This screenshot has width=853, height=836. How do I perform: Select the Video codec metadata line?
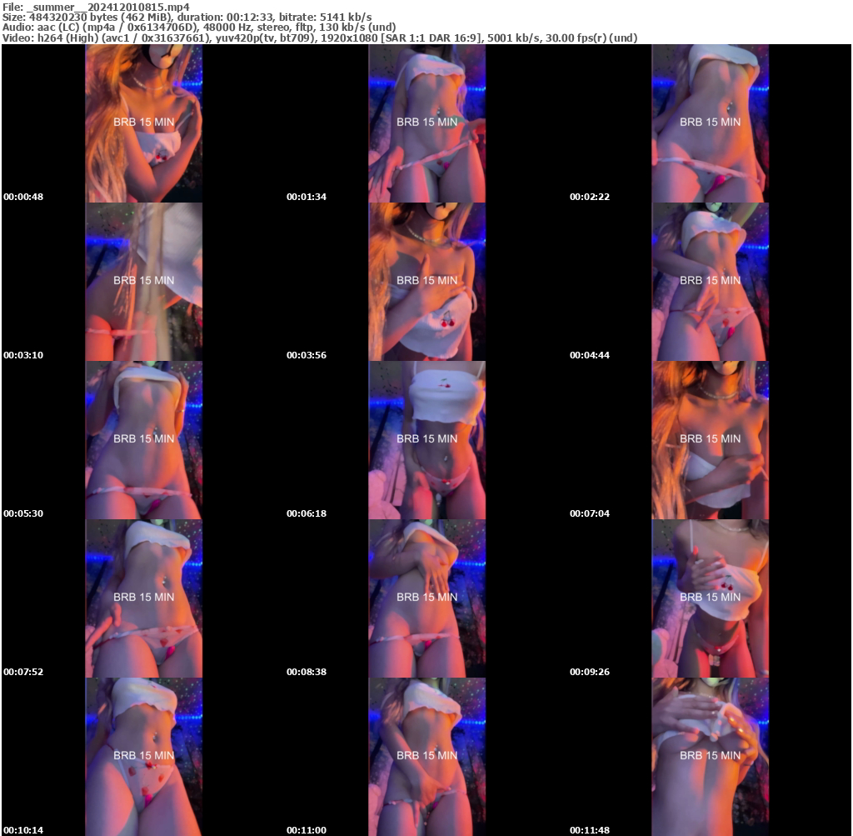click(x=320, y=37)
